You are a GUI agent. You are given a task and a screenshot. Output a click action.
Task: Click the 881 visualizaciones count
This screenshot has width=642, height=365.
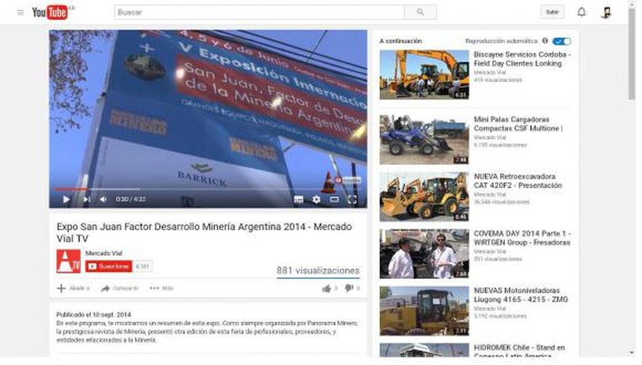318,271
